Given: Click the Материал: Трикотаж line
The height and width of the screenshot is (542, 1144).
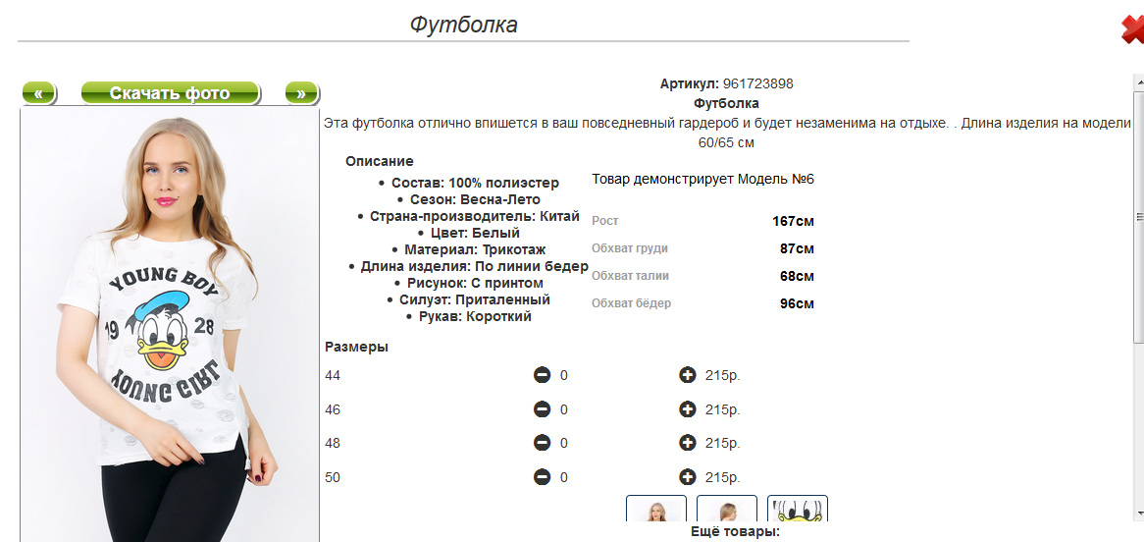Looking at the screenshot, I should [x=475, y=249].
